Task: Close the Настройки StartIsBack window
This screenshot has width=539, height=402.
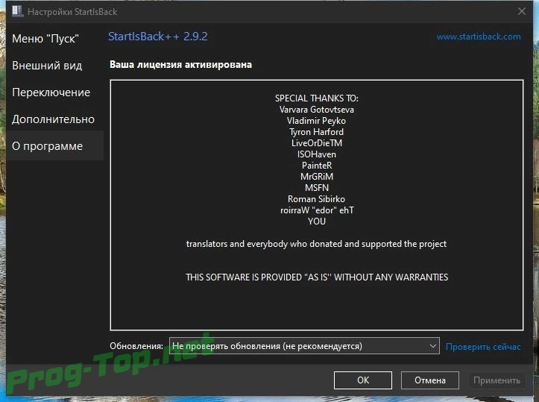Action: (x=521, y=11)
